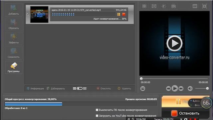The width and height of the screenshot is (213, 120).
Task: Enable Выключить ПК после конвертирования checkbox
Action: click(x=97, y=110)
